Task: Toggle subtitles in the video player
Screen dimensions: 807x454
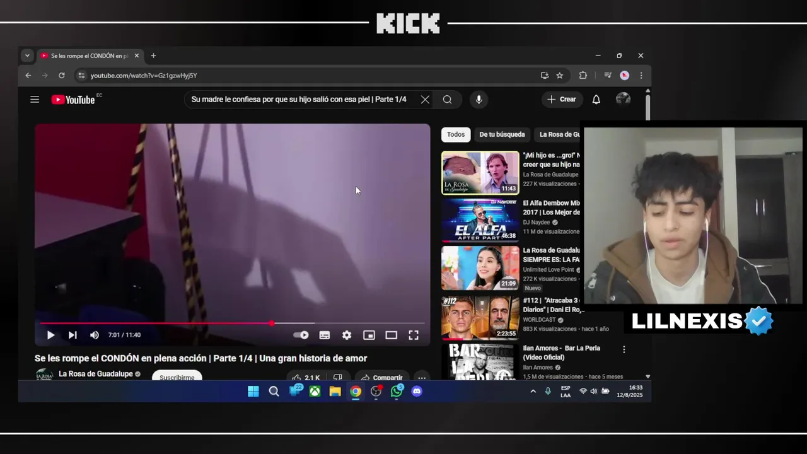Action: (x=324, y=335)
